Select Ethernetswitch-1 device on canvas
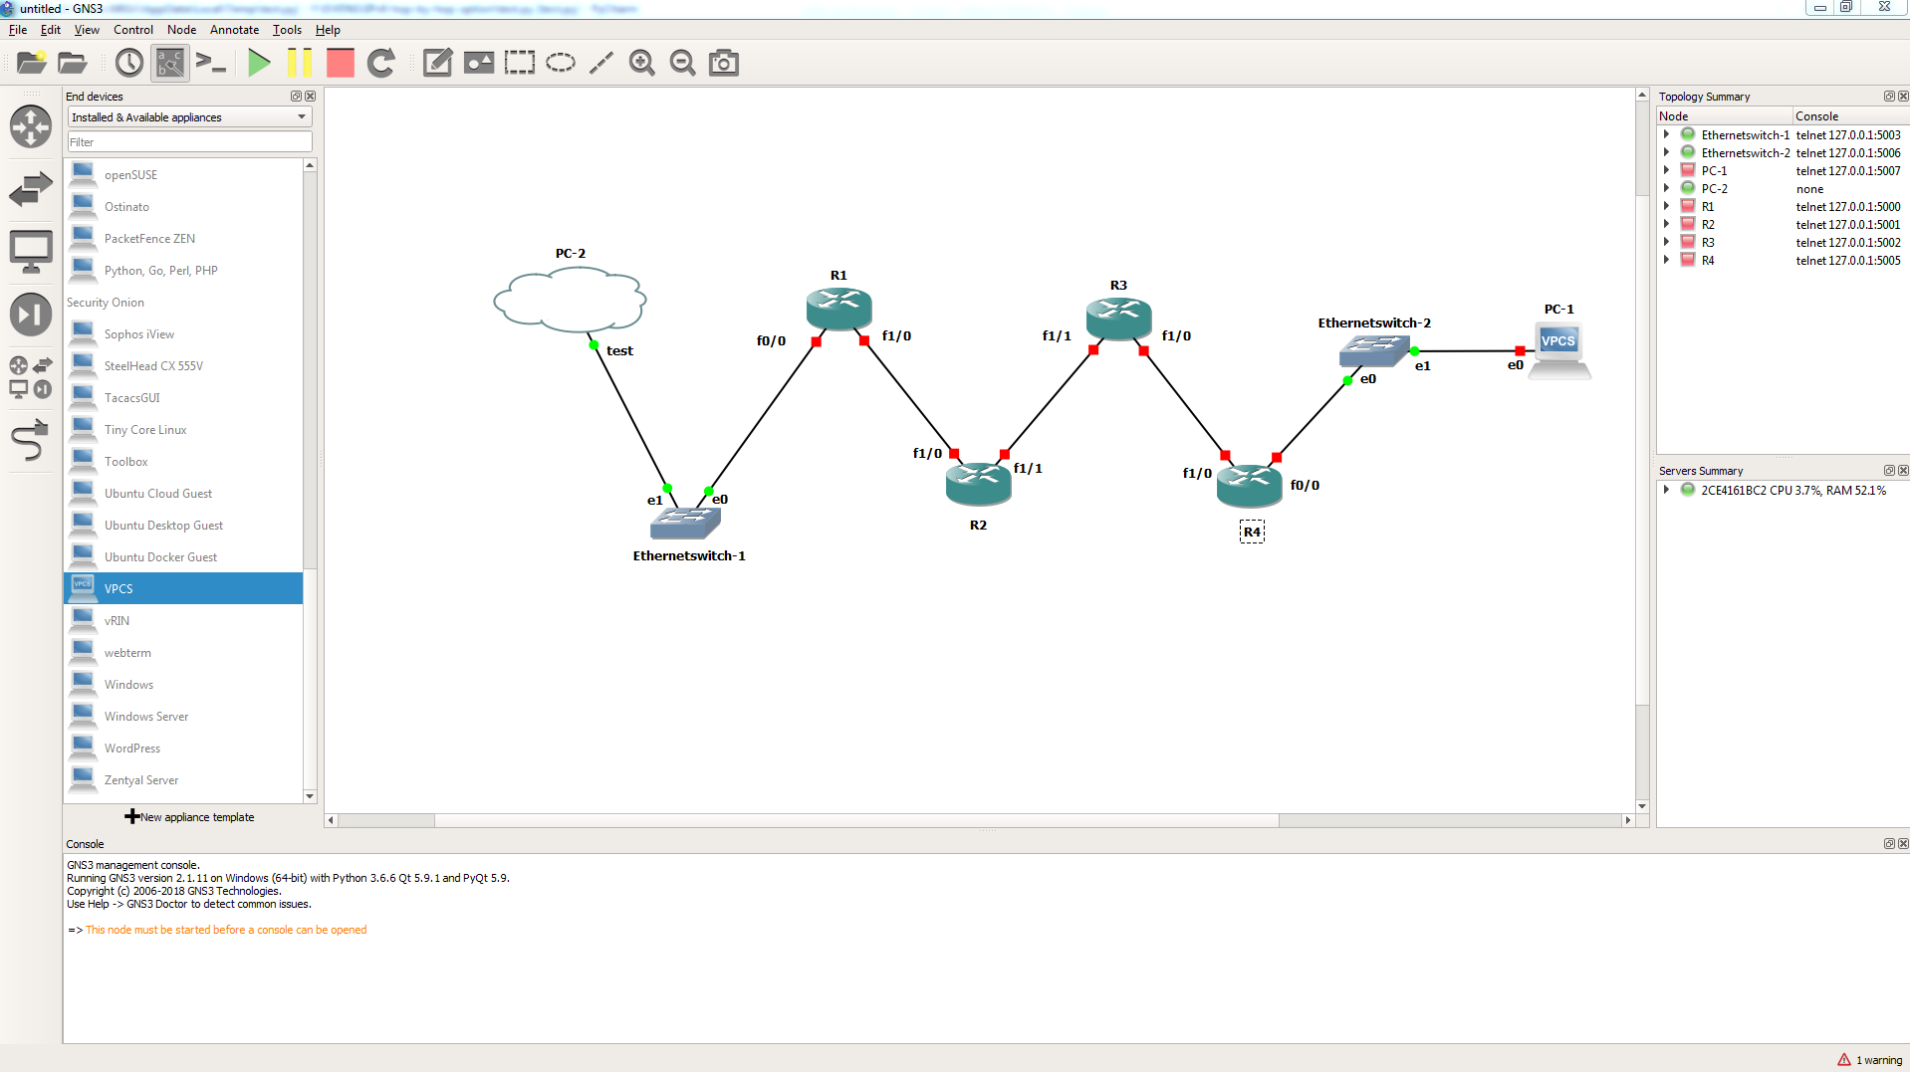Screen dimensions: 1910x1072 click(x=685, y=523)
